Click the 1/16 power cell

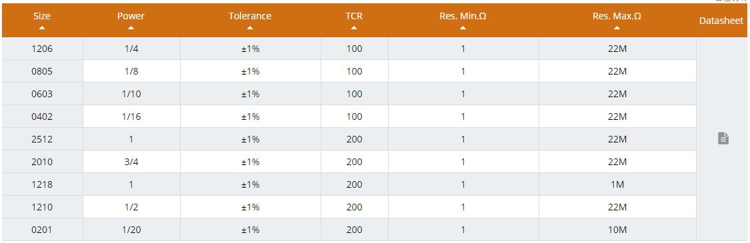(131, 117)
